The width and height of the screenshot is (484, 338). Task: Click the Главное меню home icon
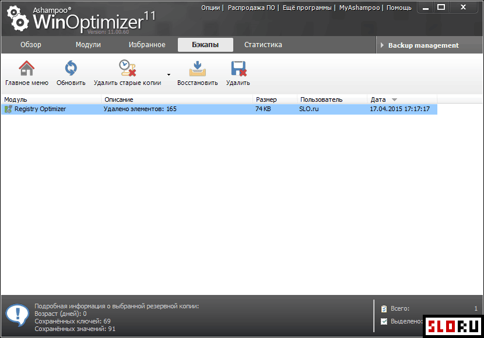click(x=27, y=68)
